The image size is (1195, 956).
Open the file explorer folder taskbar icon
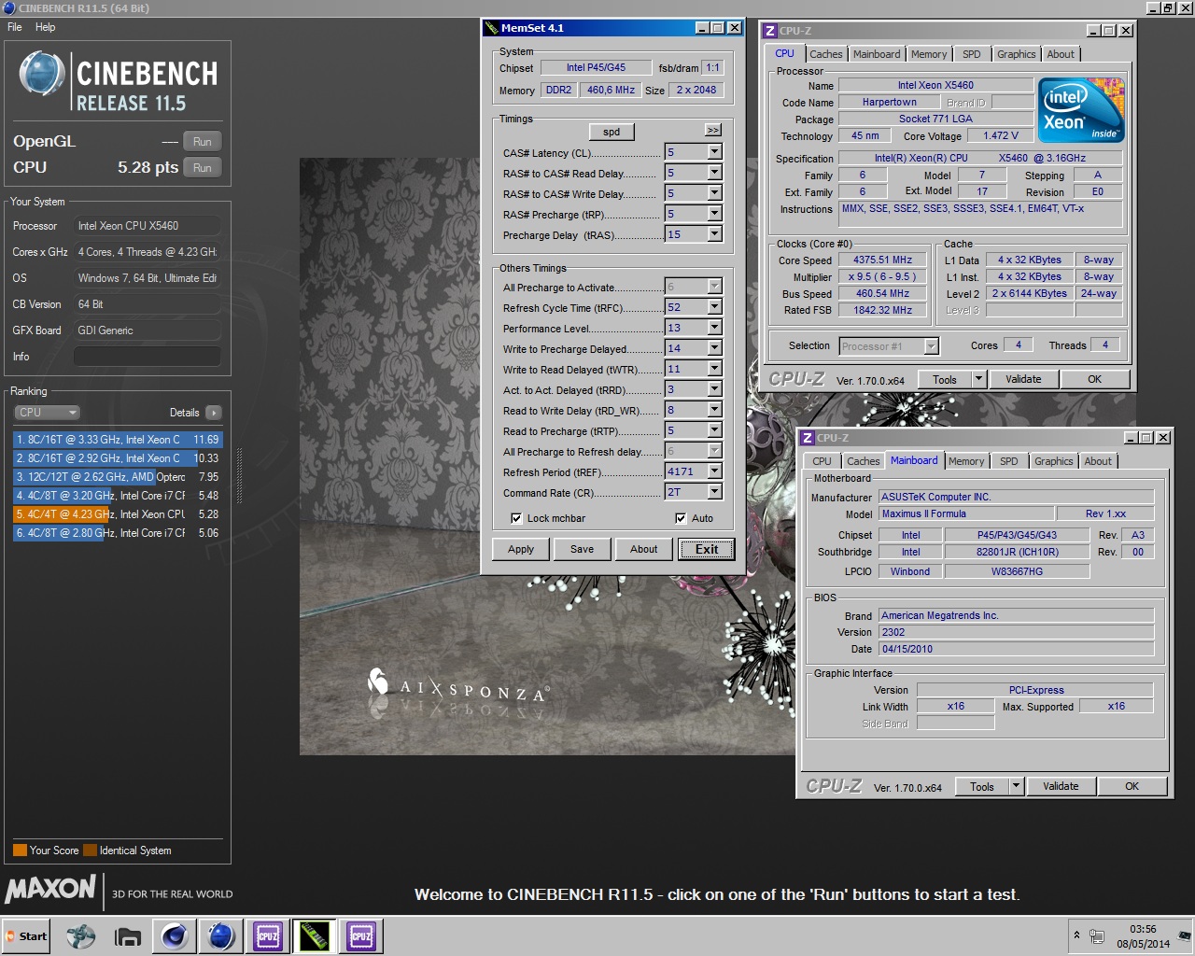[x=127, y=936]
